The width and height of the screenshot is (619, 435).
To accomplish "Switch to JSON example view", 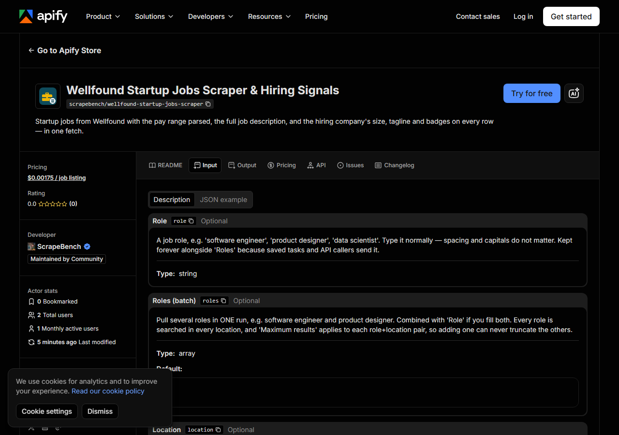I will [x=223, y=200].
